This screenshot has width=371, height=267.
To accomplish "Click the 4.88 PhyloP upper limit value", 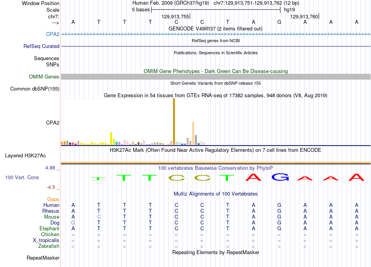I will coord(50,168).
